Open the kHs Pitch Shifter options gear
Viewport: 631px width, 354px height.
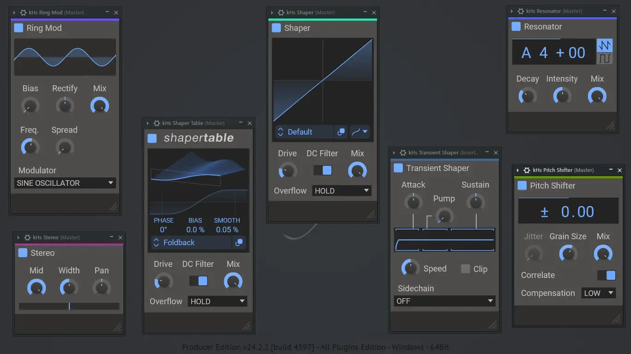(x=528, y=170)
